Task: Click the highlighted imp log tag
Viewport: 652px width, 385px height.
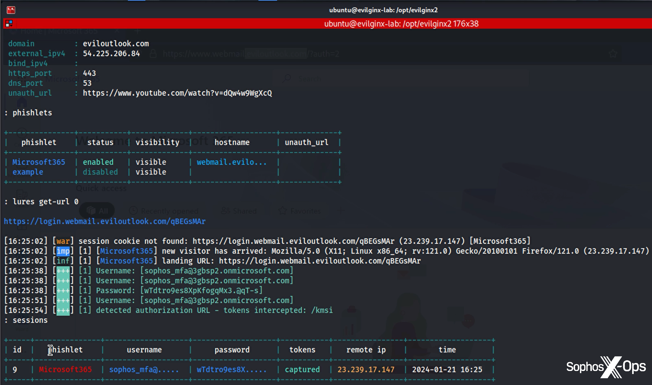Action: tap(63, 251)
